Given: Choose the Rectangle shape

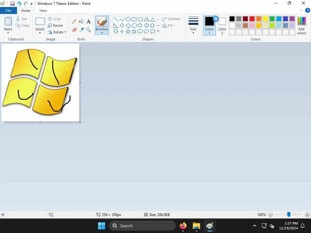Looking at the screenshot, I should (134, 19).
